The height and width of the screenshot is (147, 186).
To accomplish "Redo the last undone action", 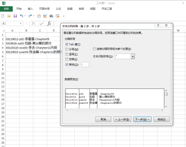I will point(30,15).
